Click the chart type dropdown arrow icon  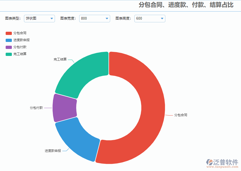point(51,19)
